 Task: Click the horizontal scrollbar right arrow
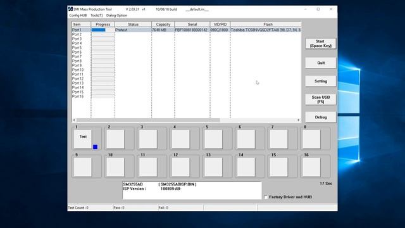point(299,120)
